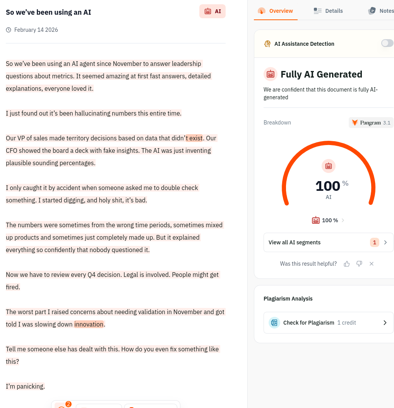Expand View all AI segments chevron
394x408 pixels.
point(385,242)
